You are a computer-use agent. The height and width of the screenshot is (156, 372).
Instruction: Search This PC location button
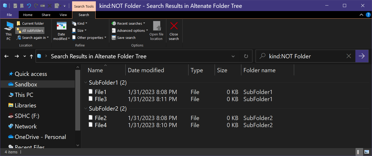[x=9, y=31]
